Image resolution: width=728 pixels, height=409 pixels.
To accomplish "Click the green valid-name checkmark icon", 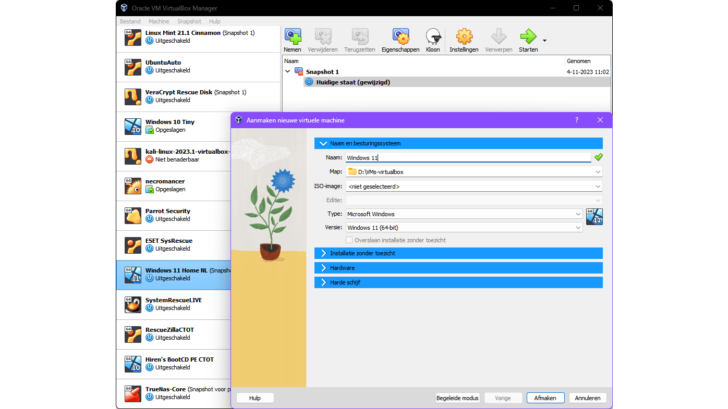I will pos(598,157).
